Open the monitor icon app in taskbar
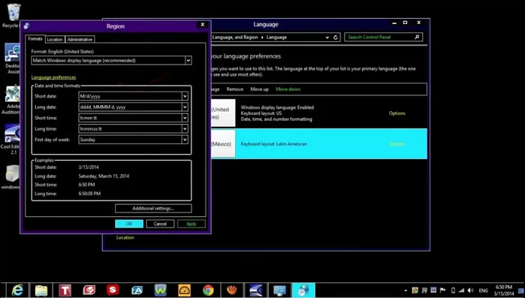 click(279, 290)
